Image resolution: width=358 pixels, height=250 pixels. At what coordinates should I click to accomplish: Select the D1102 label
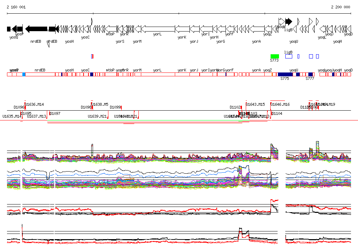[235, 107]
